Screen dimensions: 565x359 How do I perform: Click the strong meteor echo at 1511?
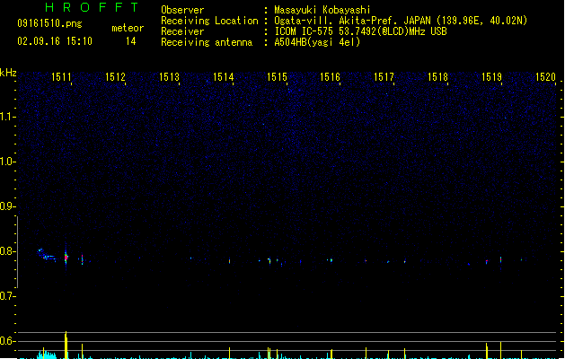[66, 257]
